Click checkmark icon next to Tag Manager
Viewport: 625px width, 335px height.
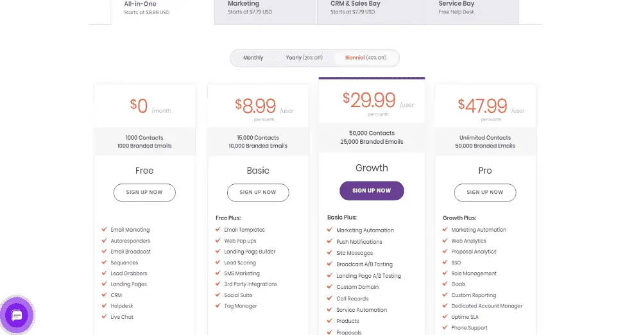click(218, 306)
